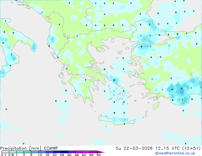Click the legend scale label '0.5'

point(11,155)
